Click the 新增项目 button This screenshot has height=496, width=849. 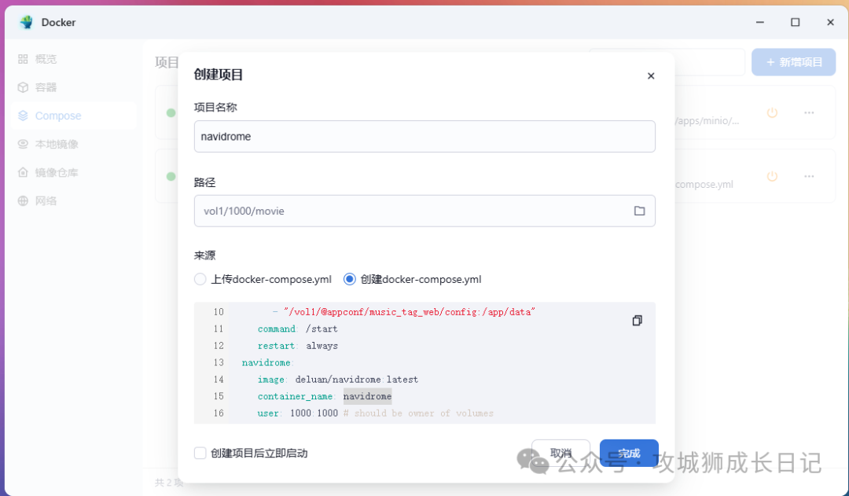794,62
